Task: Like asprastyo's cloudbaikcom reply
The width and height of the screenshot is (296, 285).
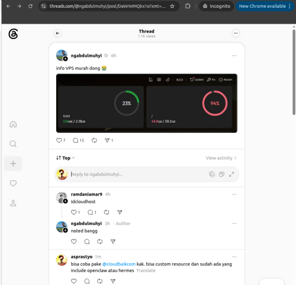Action: tap(73, 281)
